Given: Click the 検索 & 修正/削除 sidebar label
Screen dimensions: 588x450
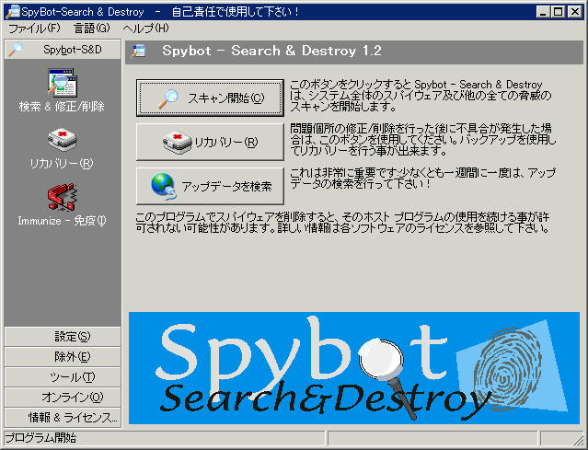Looking at the screenshot, I should (63, 107).
